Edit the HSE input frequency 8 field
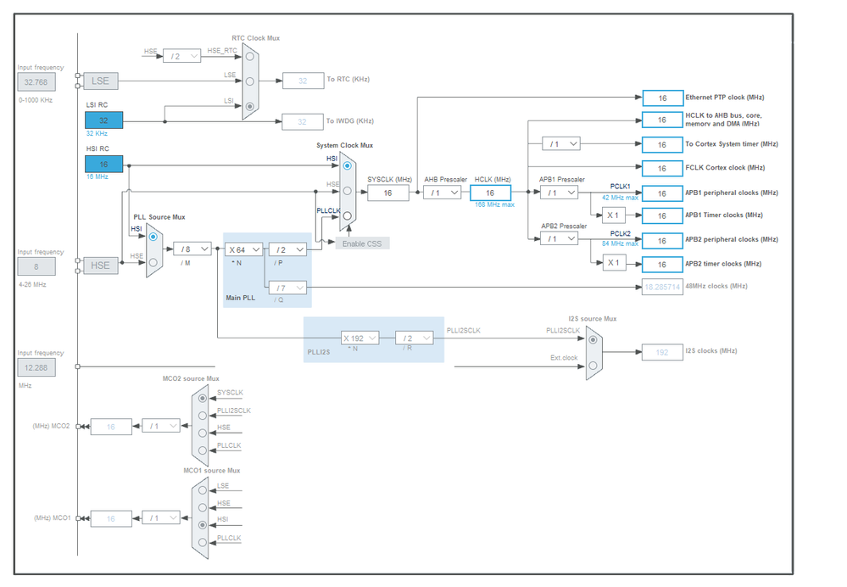This screenshot has width=847, height=587. pos(36,266)
